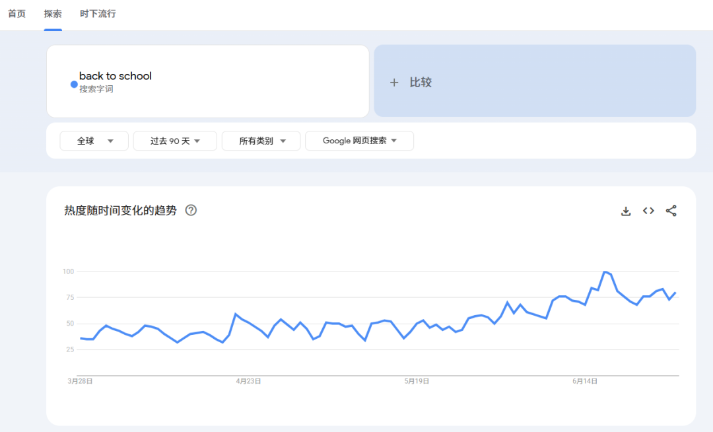Image resolution: width=713 pixels, height=432 pixels.
Task: Download the trend data as CSV
Action: click(626, 211)
